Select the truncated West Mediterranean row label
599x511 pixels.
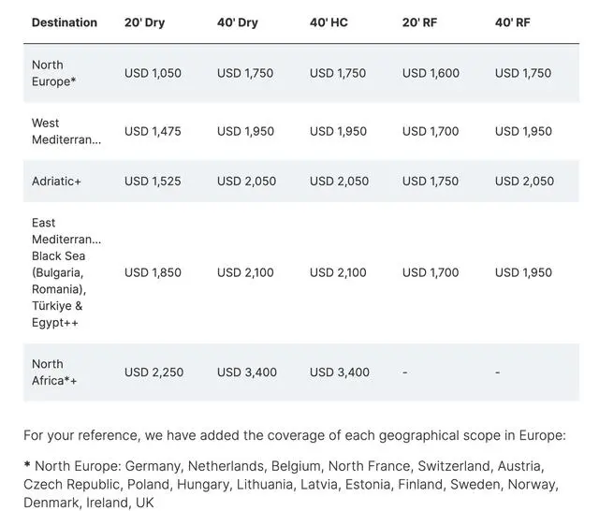[x=66, y=131]
